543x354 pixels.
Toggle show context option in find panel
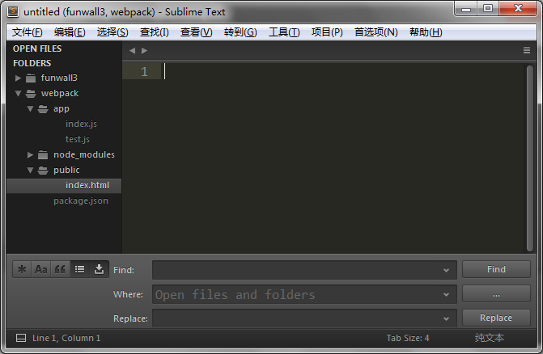click(x=79, y=269)
